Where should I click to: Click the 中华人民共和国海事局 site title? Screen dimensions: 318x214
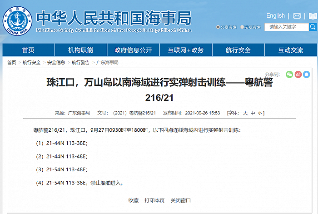click(x=114, y=18)
